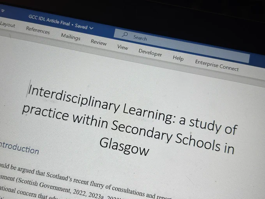Screen dimensions: 265x199
Task: Open Customize Quick Access Toolbar arrow
Action: tap(3, 11)
